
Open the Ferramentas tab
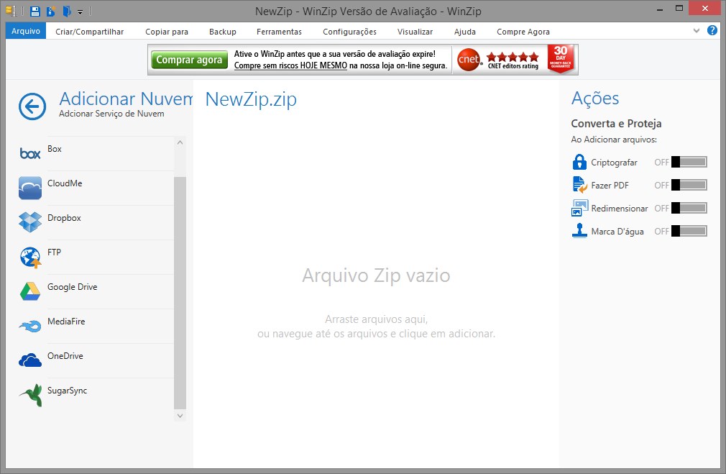pos(279,32)
